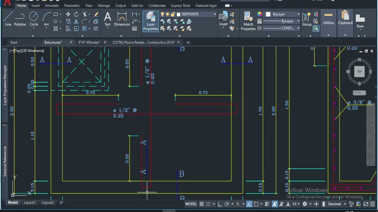Click WCS label under ViewCube
Image resolution: width=378 pixels, height=212 pixels.
(x=359, y=93)
